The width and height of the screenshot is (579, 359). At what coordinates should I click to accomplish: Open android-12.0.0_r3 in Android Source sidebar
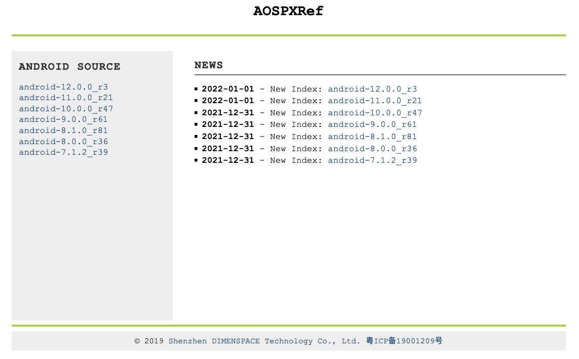click(63, 87)
